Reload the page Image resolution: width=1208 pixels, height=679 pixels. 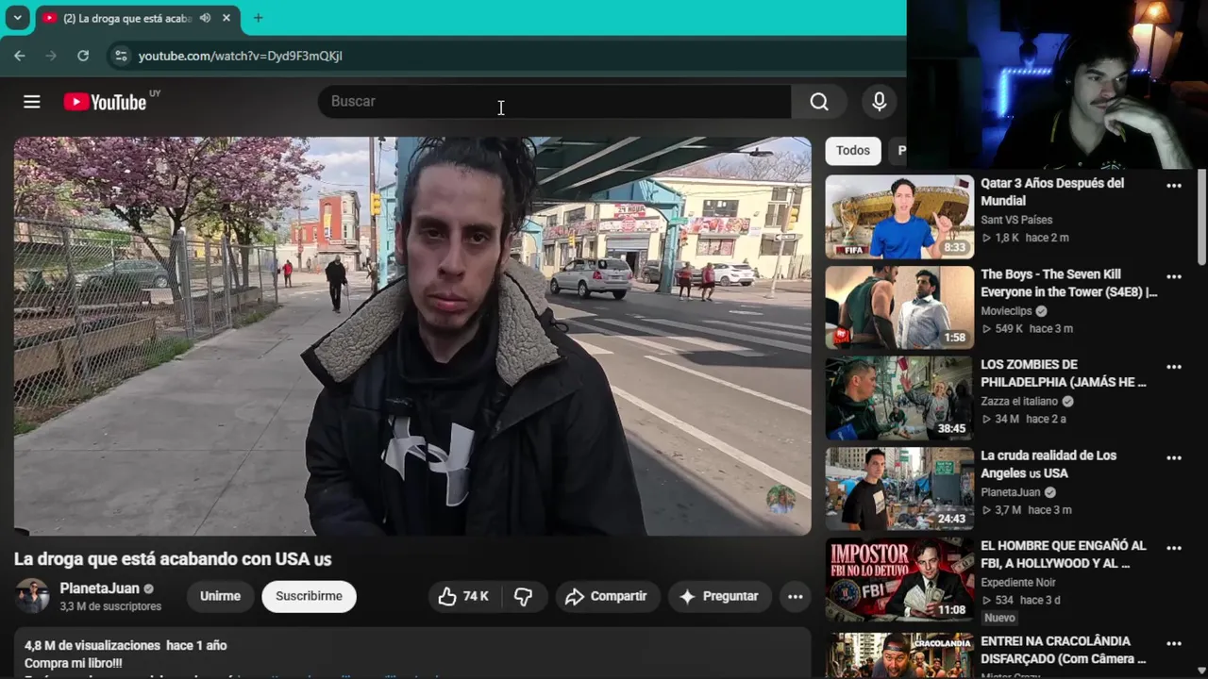coord(83,56)
